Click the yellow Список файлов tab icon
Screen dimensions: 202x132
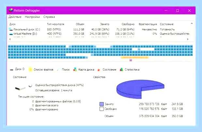[x=30, y=70]
